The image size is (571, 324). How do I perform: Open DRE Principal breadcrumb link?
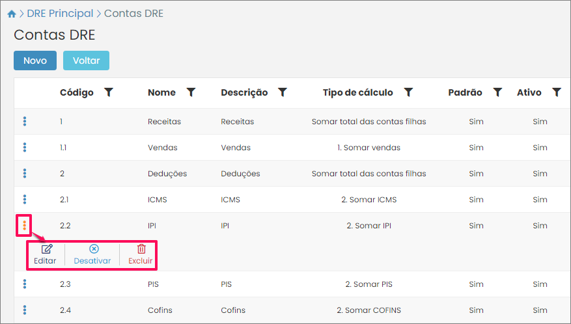pyautogui.click(x=60, y=13)
